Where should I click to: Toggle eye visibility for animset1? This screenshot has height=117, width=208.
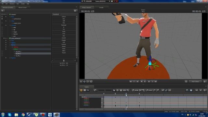pos(4,14)
